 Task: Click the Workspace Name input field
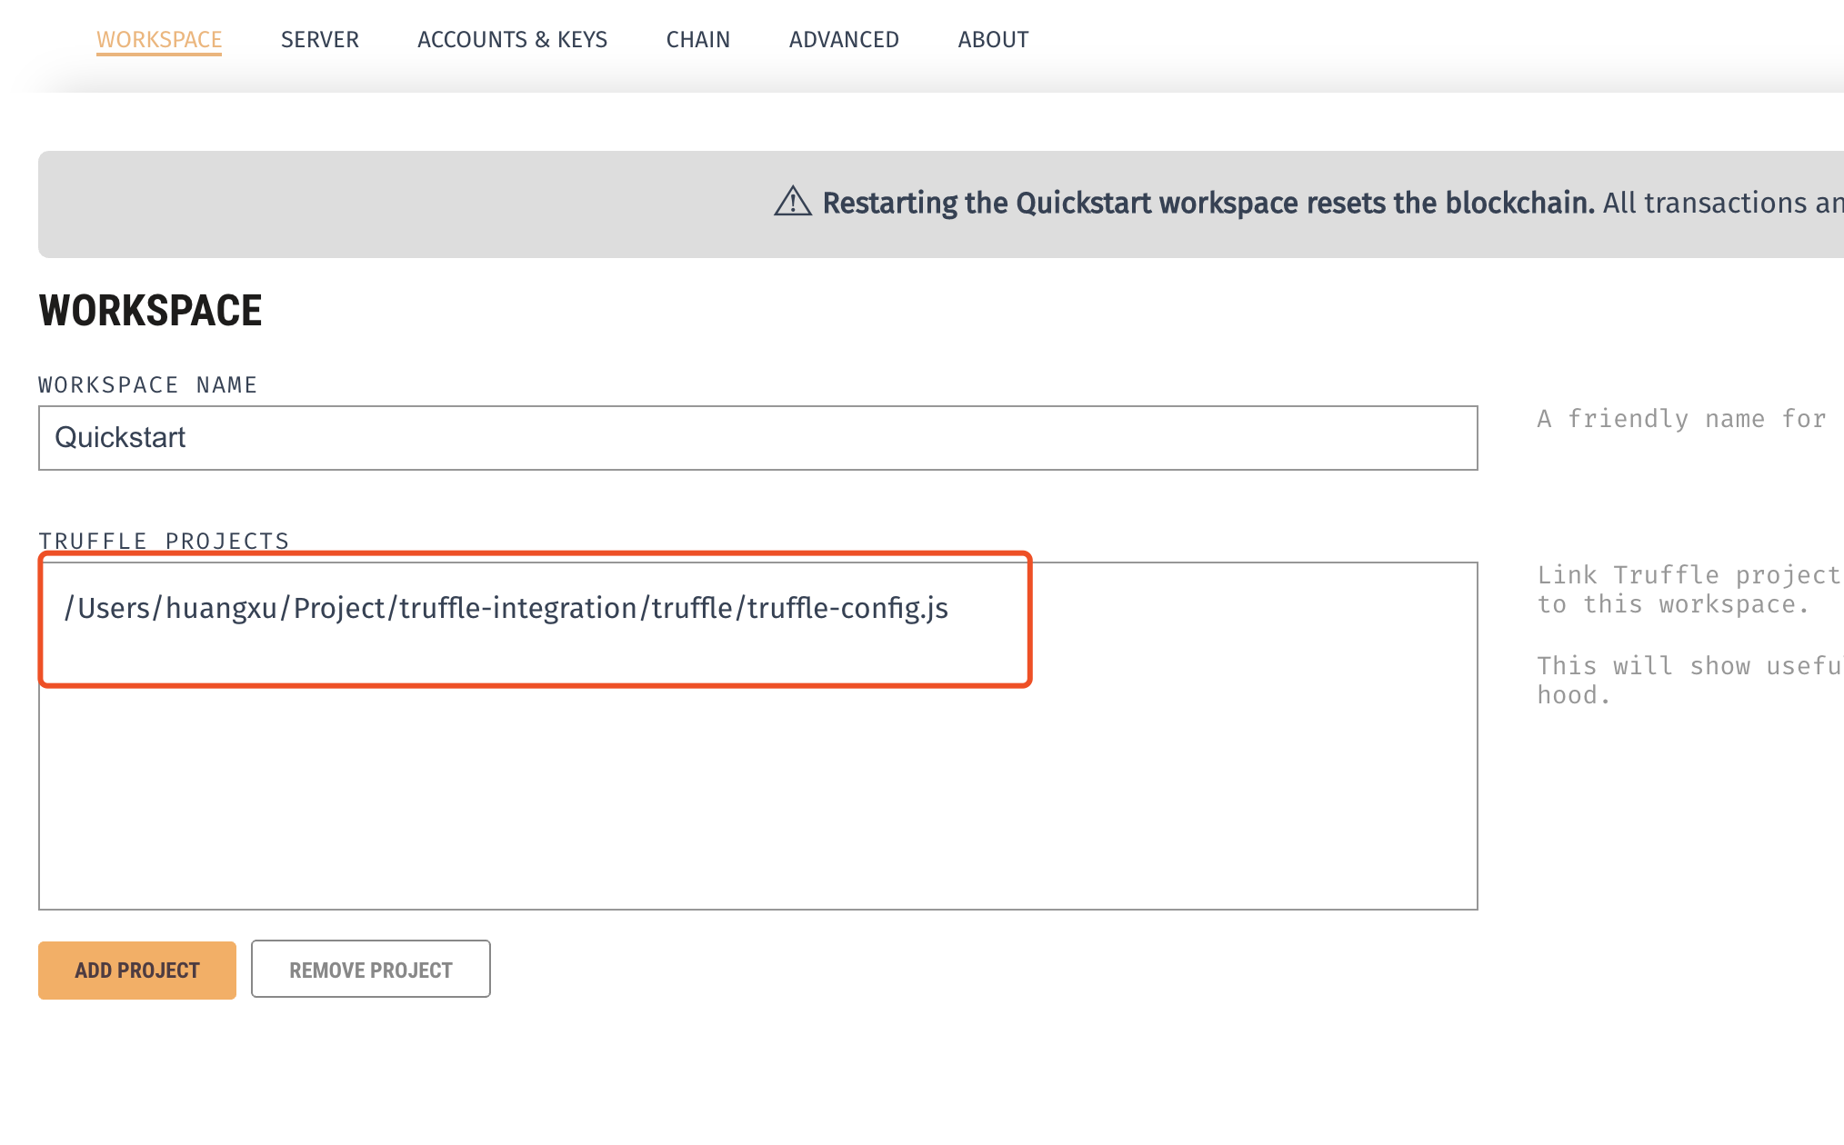click(758, 438)
